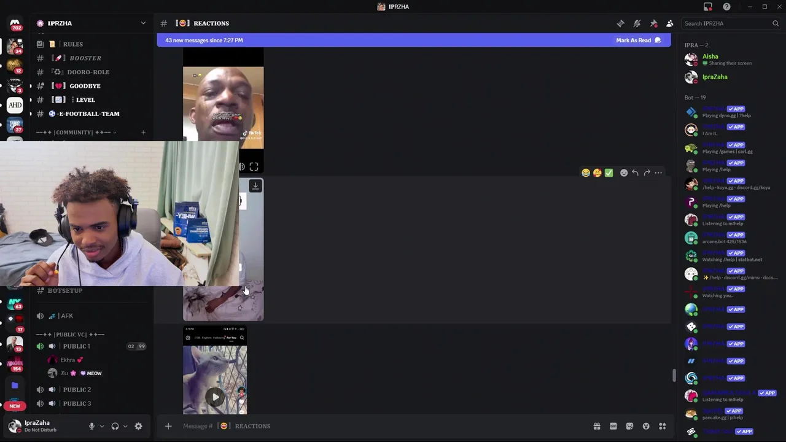Image resolution: width=786 pixels, height=442 pixels.
Task: Open Add Reaction smiley on message
Action: tap(624, 173)
